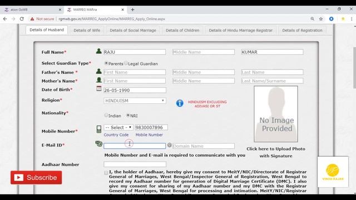This screenshot has width=356, height=200.
Task: Click the HINDUISM EXCLUDING ADIVASI OR ST note
Action: pyautogui.click(x=207, y=104)
